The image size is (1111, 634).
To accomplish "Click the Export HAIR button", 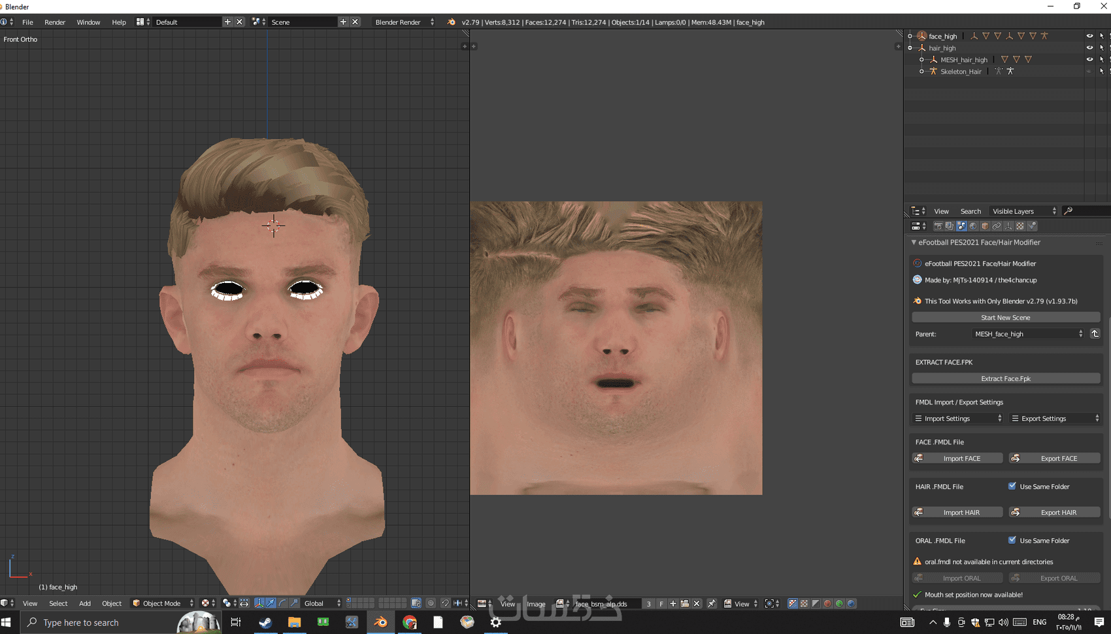I will (x=1055, y=512).
